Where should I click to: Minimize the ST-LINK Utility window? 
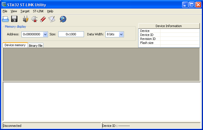pyautogui.click(x=185, y=5)
